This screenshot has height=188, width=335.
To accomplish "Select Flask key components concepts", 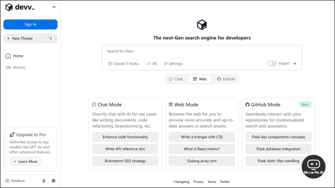I will pos(278,137).
